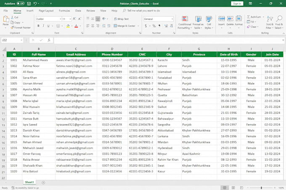
Task: Open the File menu
Action: click(5, 10)
